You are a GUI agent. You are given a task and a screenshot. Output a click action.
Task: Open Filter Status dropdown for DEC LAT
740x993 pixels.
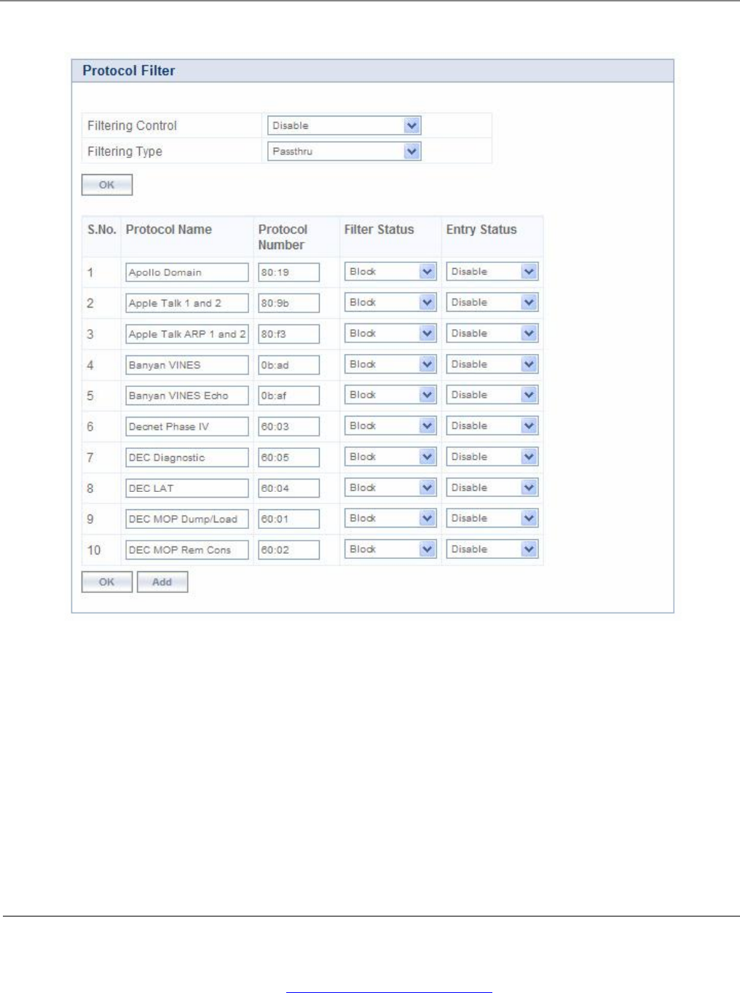coord(390,487)
